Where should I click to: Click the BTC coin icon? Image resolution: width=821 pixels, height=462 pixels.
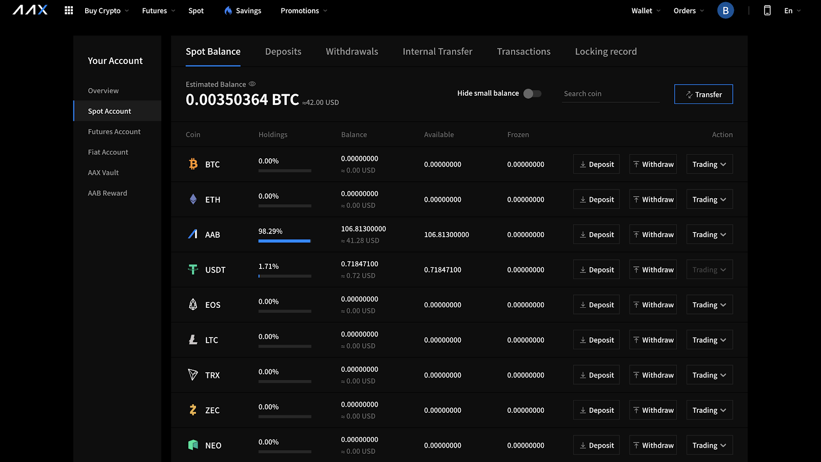193,164
